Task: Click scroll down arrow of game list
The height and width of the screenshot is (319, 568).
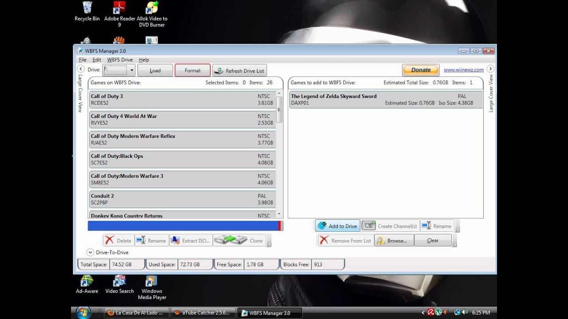Action: (280, 214)
